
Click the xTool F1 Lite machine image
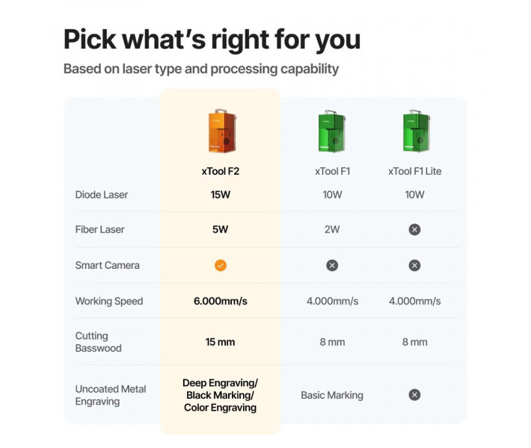414,131
